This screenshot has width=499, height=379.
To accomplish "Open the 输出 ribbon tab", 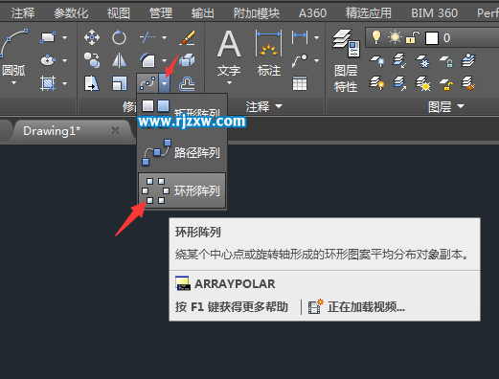I will pyautogui.click(x=202, y=13).
